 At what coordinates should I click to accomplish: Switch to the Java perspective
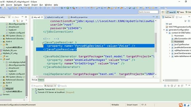pos(180,12)
